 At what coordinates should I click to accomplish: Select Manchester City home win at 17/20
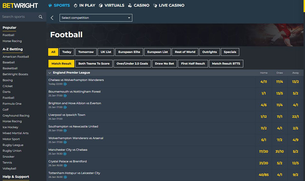point(264,151)
